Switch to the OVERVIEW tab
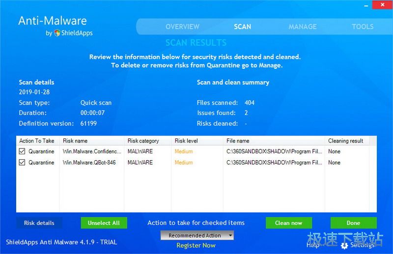 [182, 27]
